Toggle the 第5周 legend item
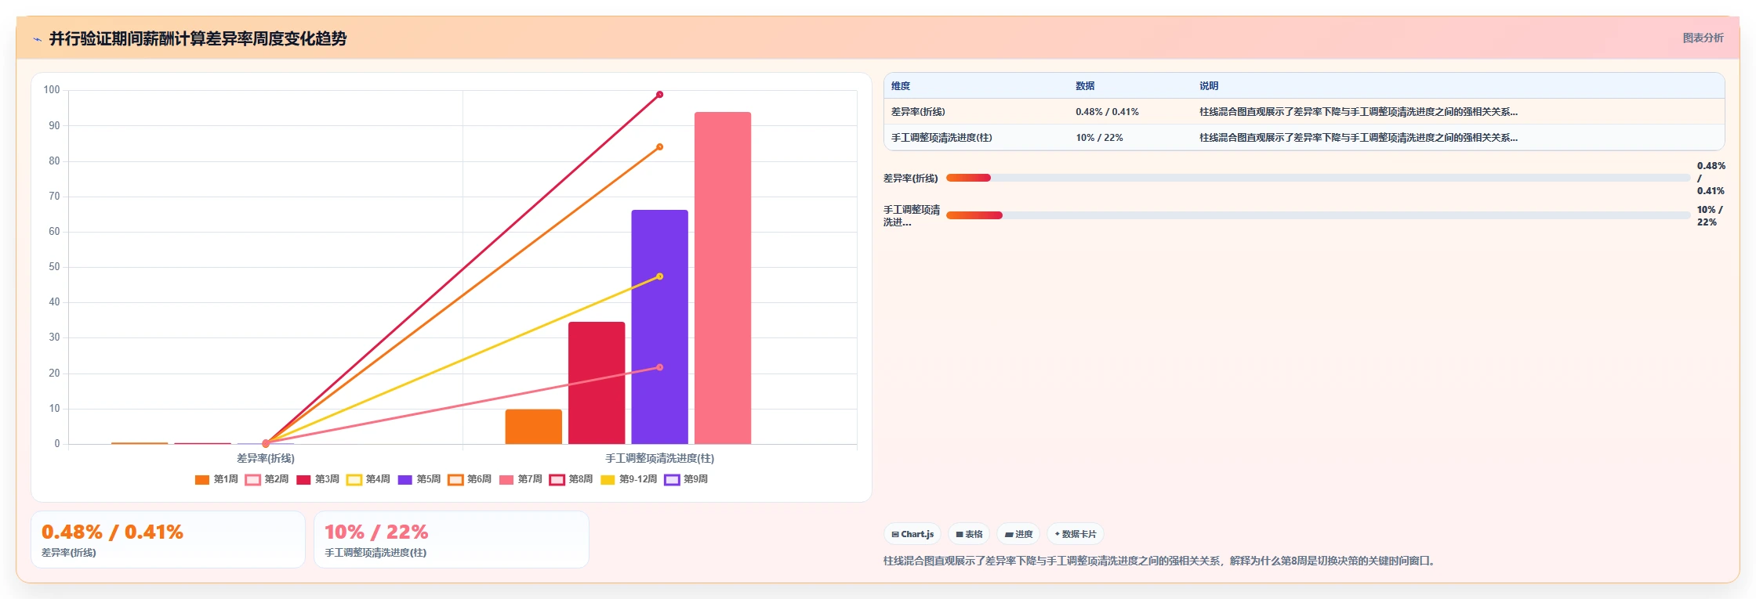This screenshot has height=599, width=1756. click(x=419, y=479)
